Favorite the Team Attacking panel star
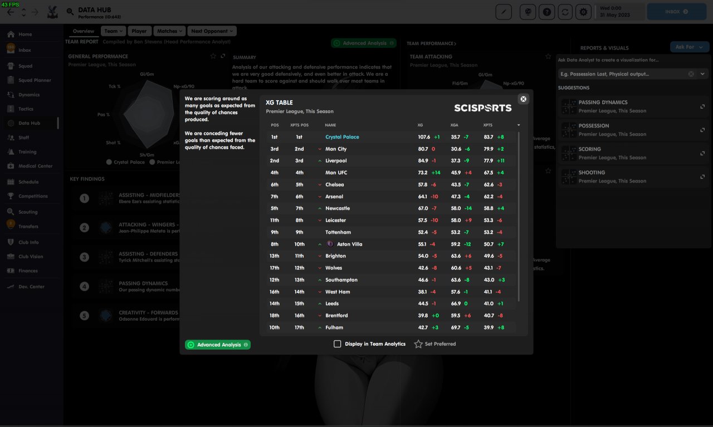 tap(548, 56)
